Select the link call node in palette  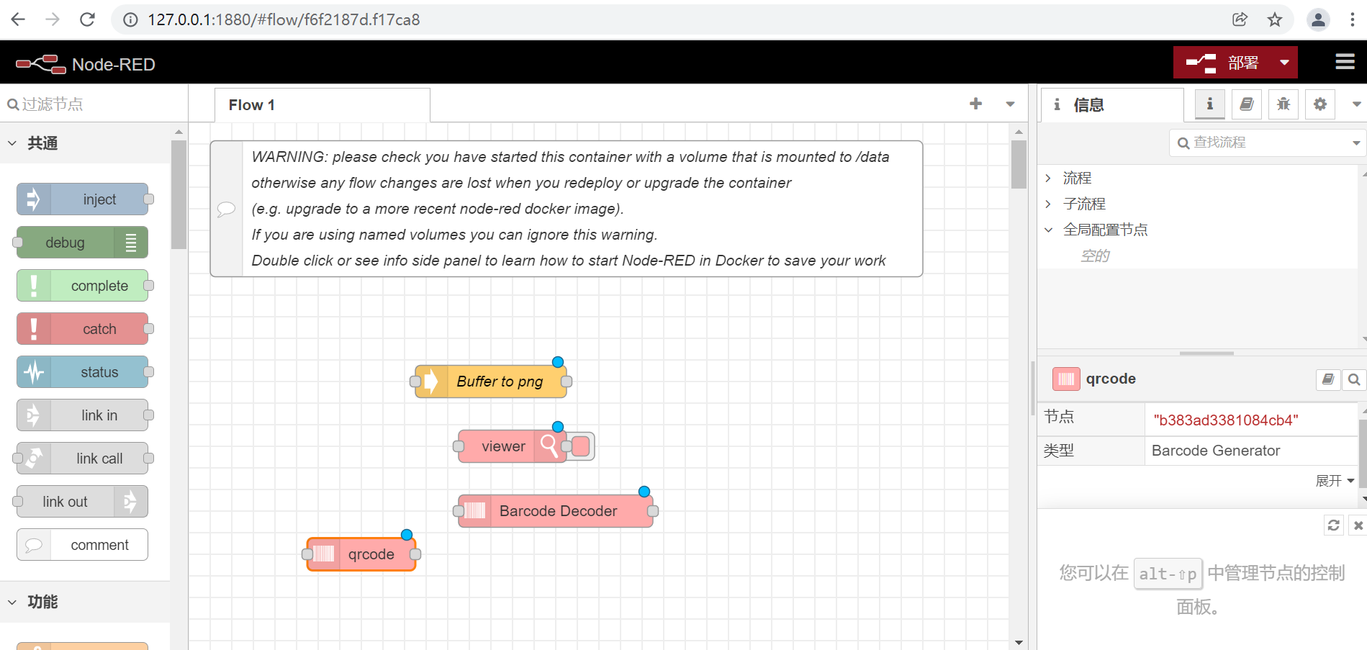(x=83, y=459)
